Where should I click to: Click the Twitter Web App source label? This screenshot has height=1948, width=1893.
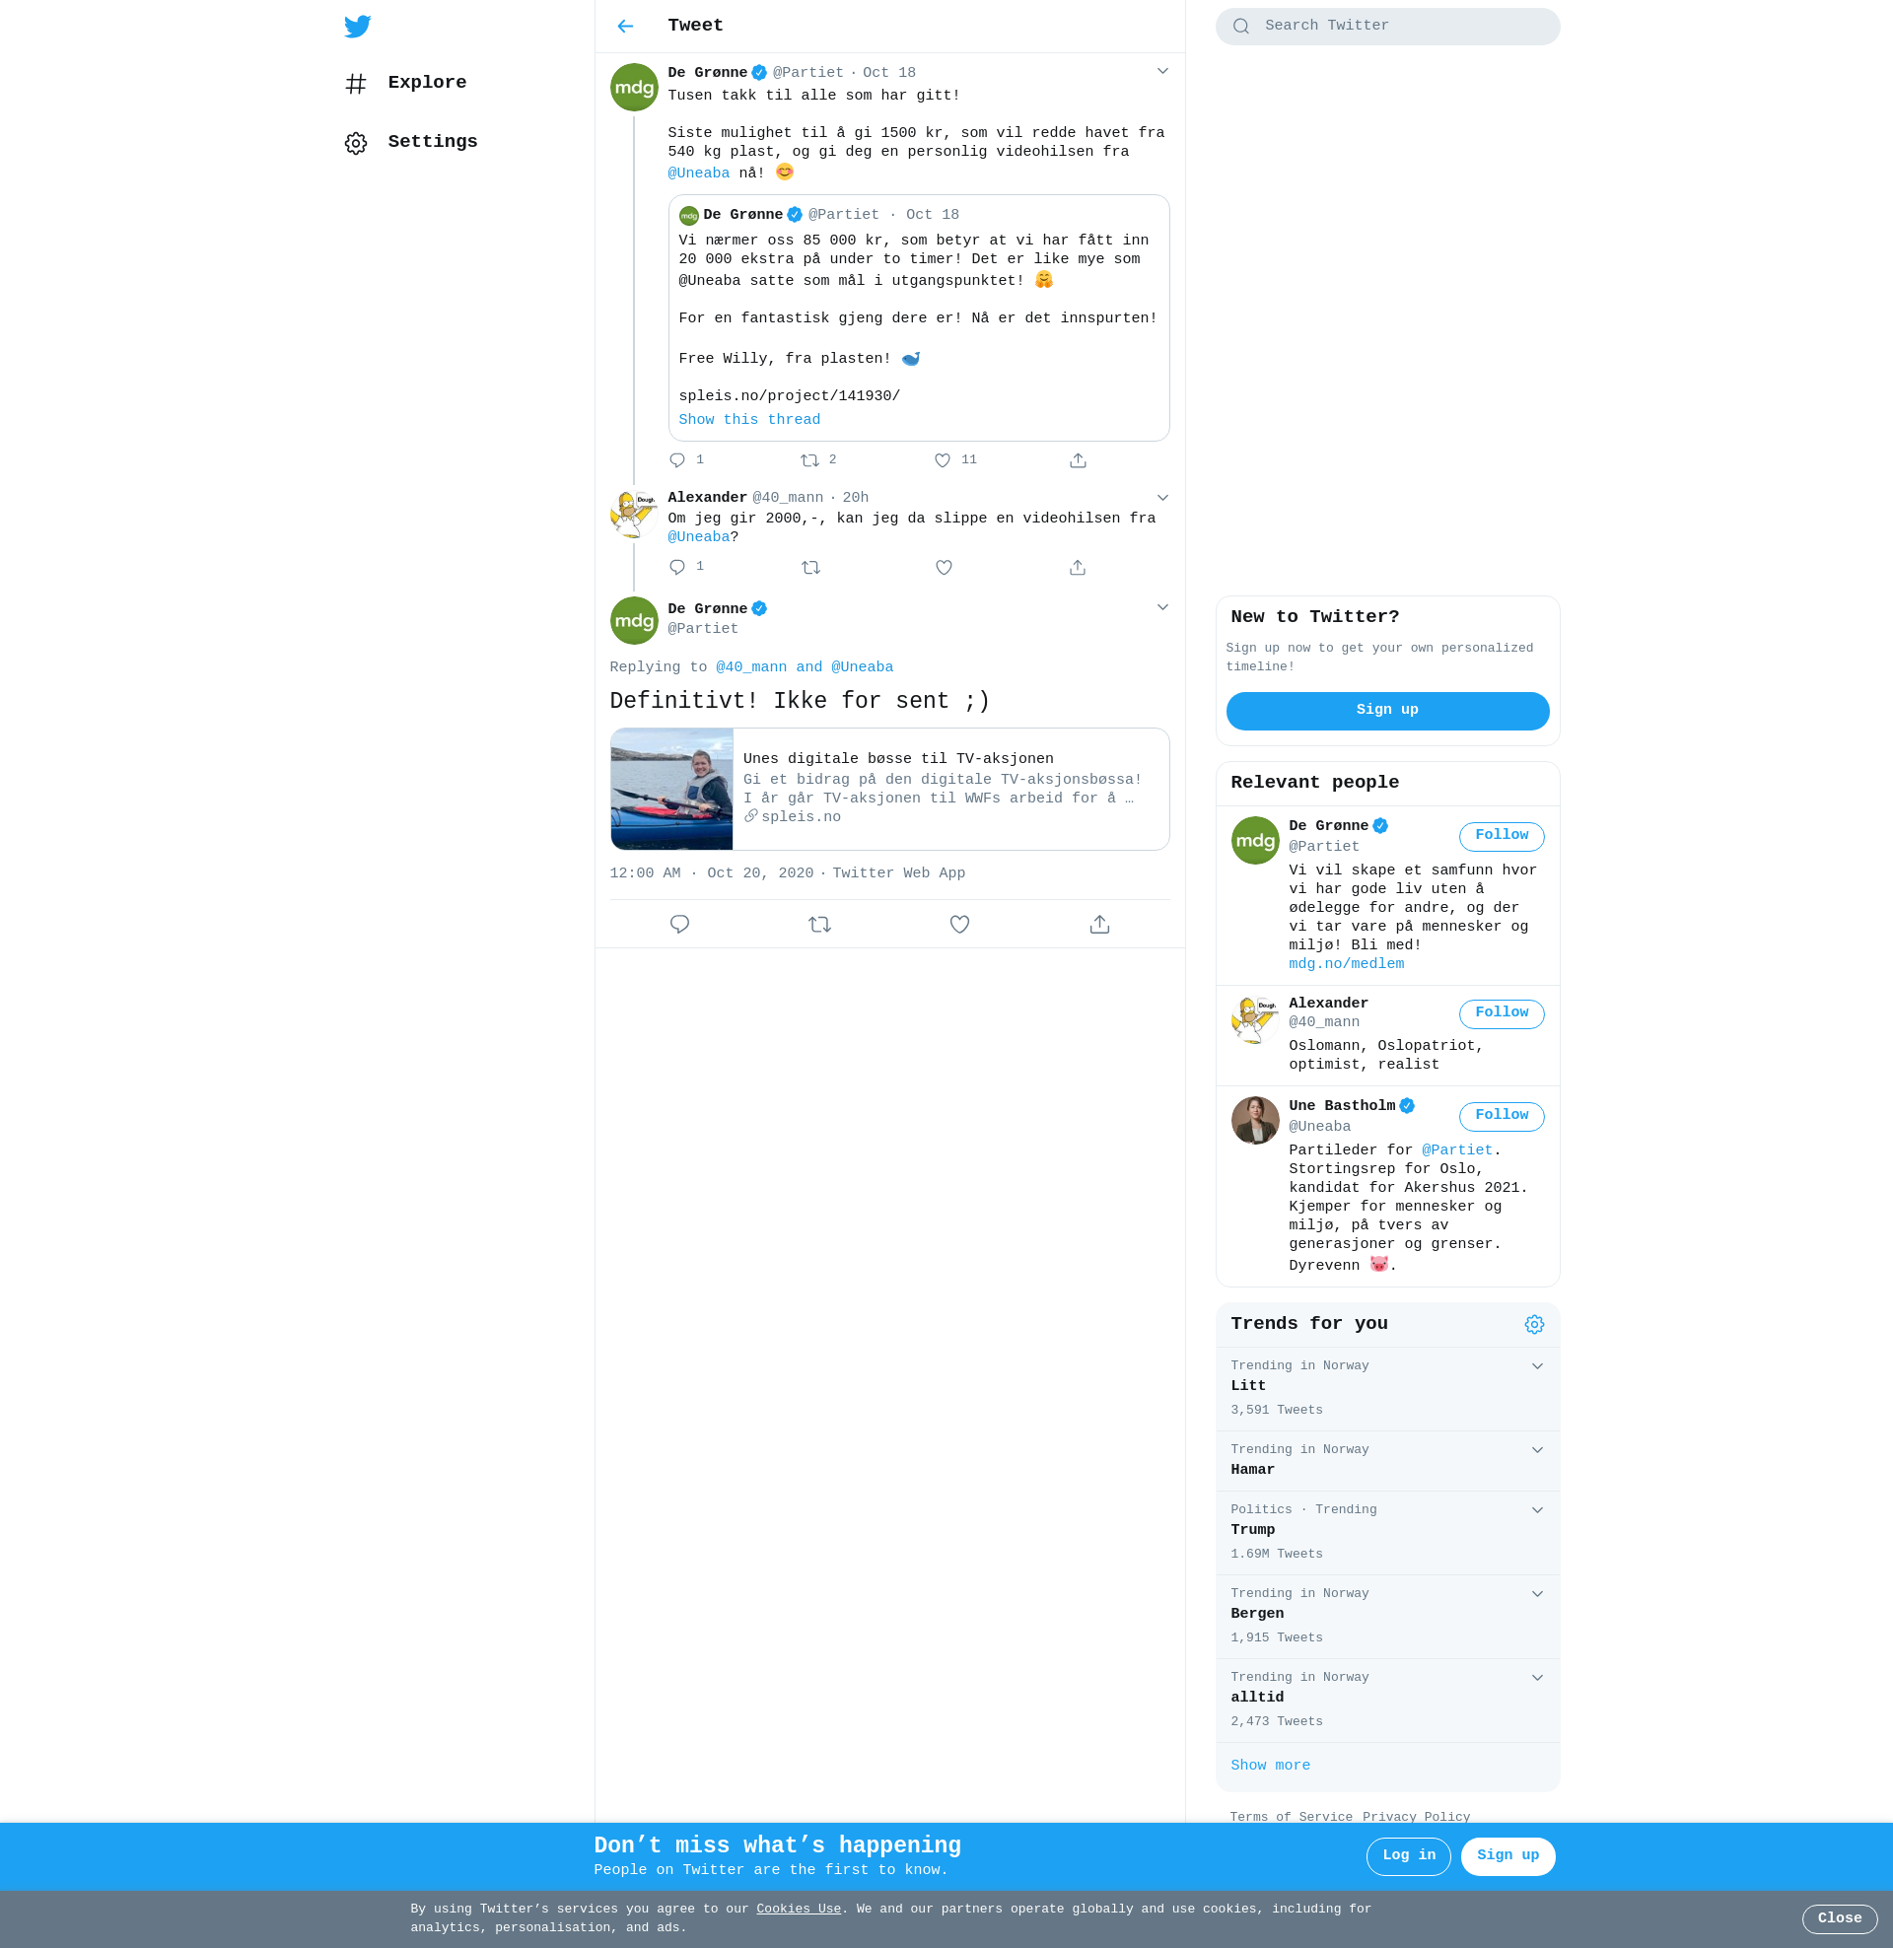[x=899, y=873]
